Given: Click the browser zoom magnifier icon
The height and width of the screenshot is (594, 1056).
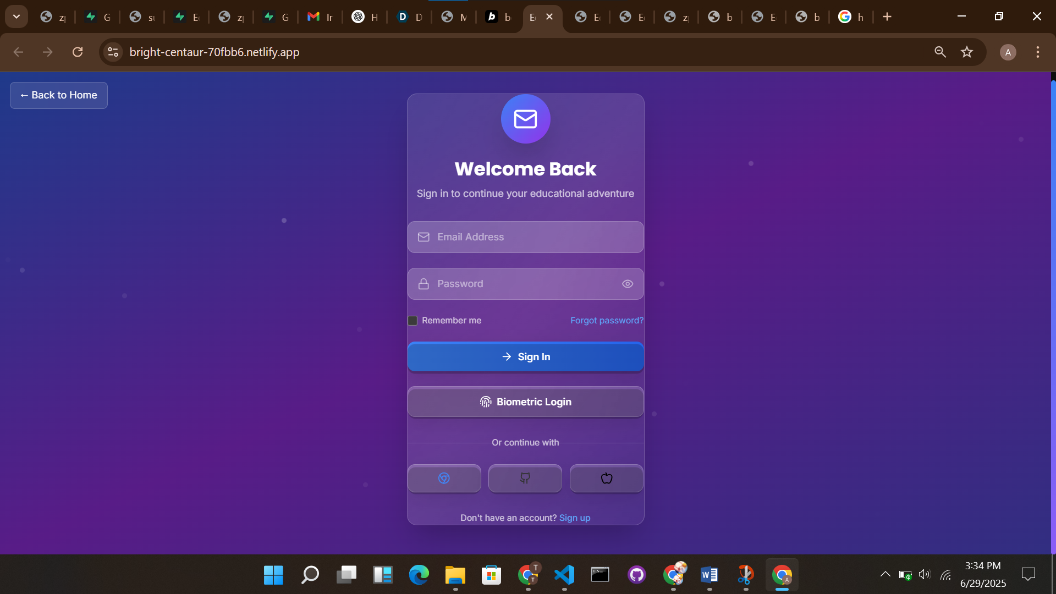Looking at the screenshot, I should 940,52.
